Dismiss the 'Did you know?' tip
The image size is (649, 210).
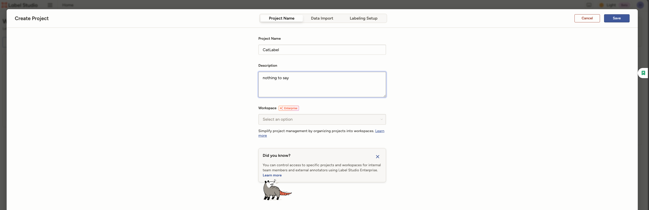(377, 157)
